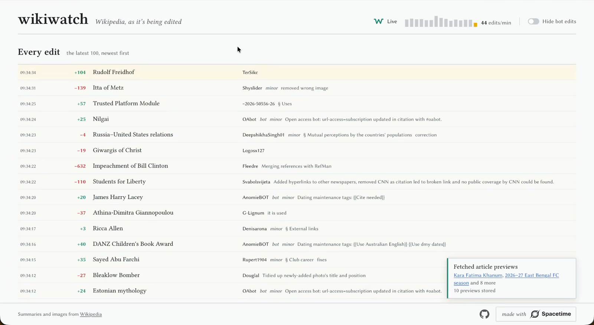
Task: Open Impeachment of Bill Clinton edit
Action: [130, 166]
